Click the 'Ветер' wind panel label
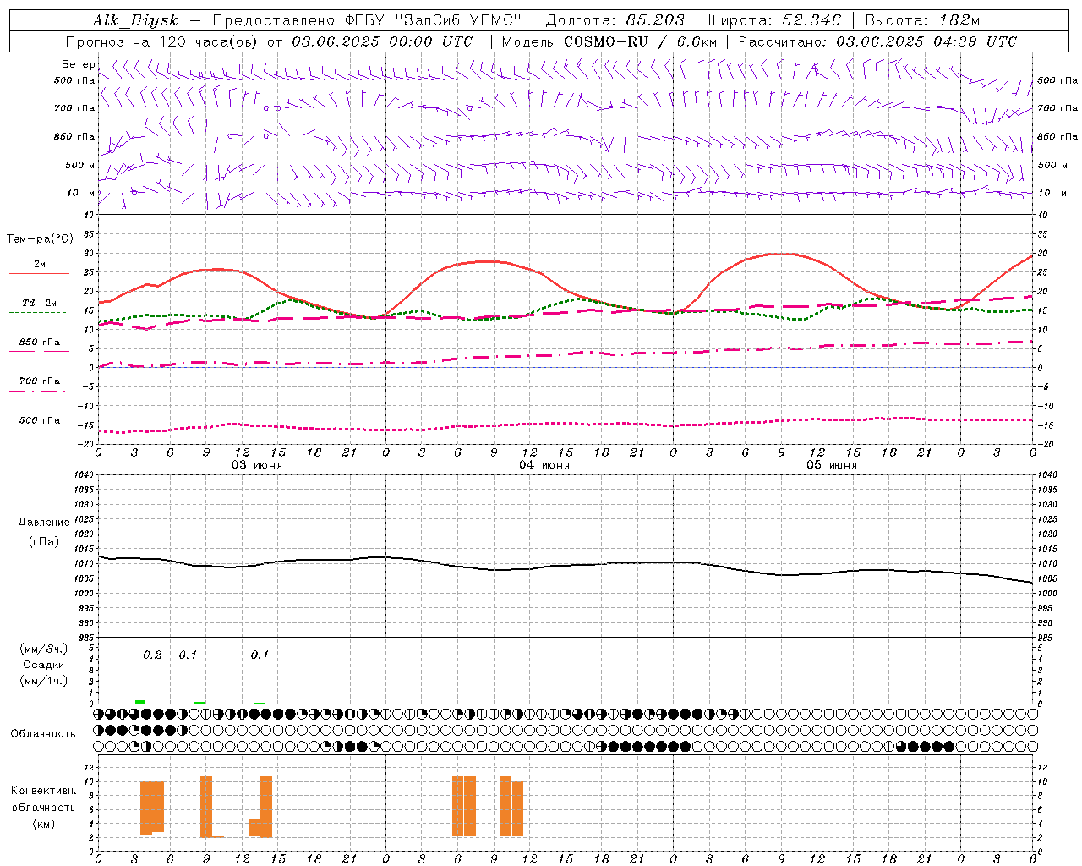Viewport: 1082px width, 866px height. (78, 64)
